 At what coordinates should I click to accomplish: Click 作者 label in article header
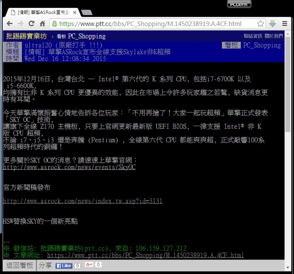(x=12, y=45)
